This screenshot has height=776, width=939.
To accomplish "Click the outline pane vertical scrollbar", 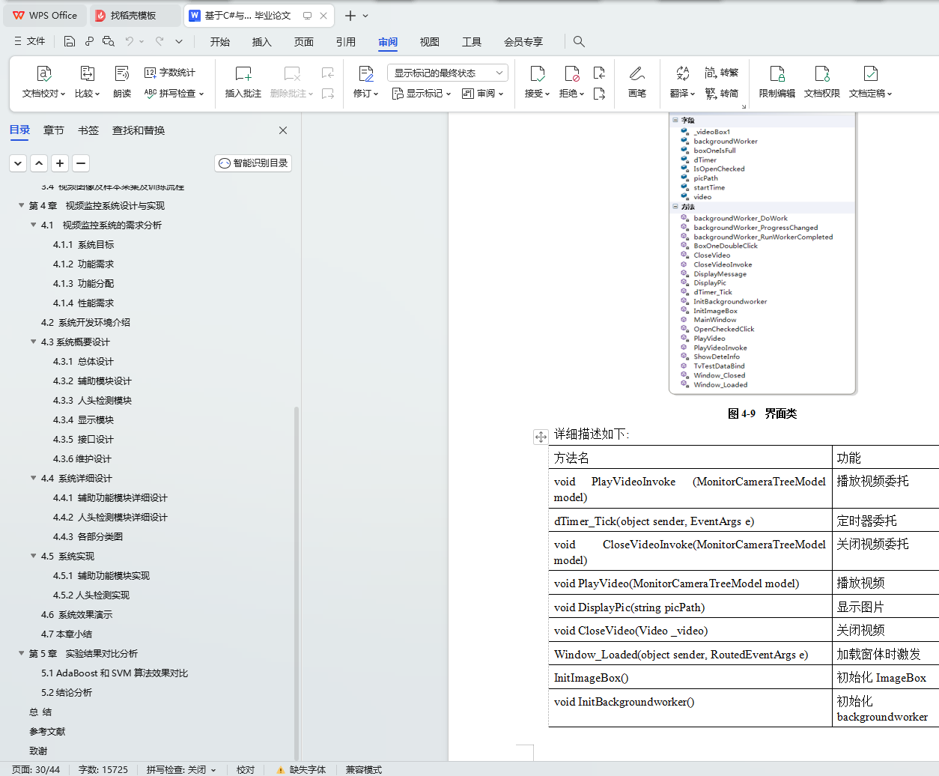I will [x=297, y=584].
